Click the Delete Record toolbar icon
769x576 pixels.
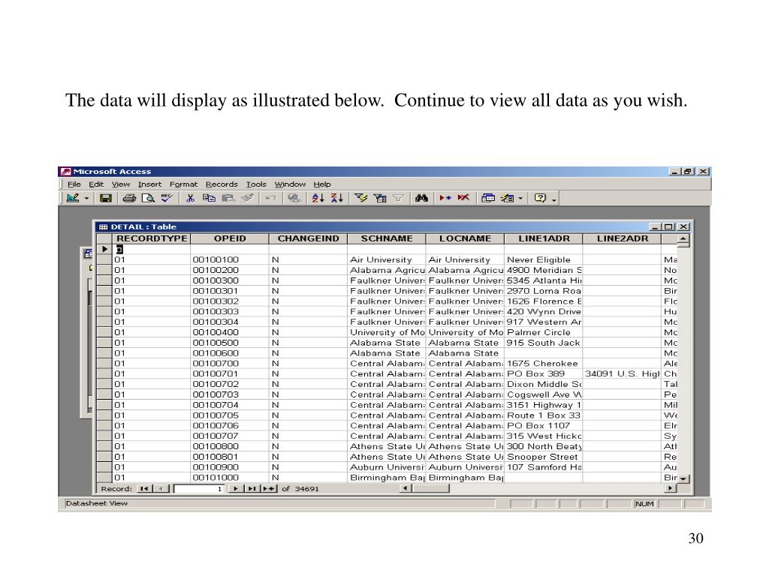[463, 198]
